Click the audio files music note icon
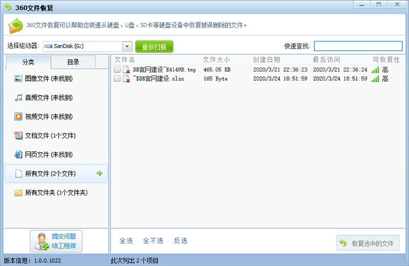Image resolution: width=409 pixels, height=266 pixels. pos(18,98)
